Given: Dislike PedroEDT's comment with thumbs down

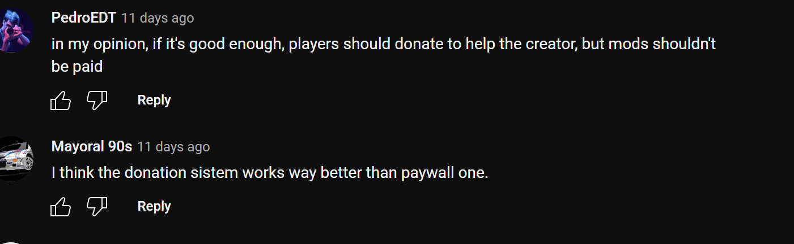Looking at the screenshot, I should pyautogui.click(x=96, y=101).
